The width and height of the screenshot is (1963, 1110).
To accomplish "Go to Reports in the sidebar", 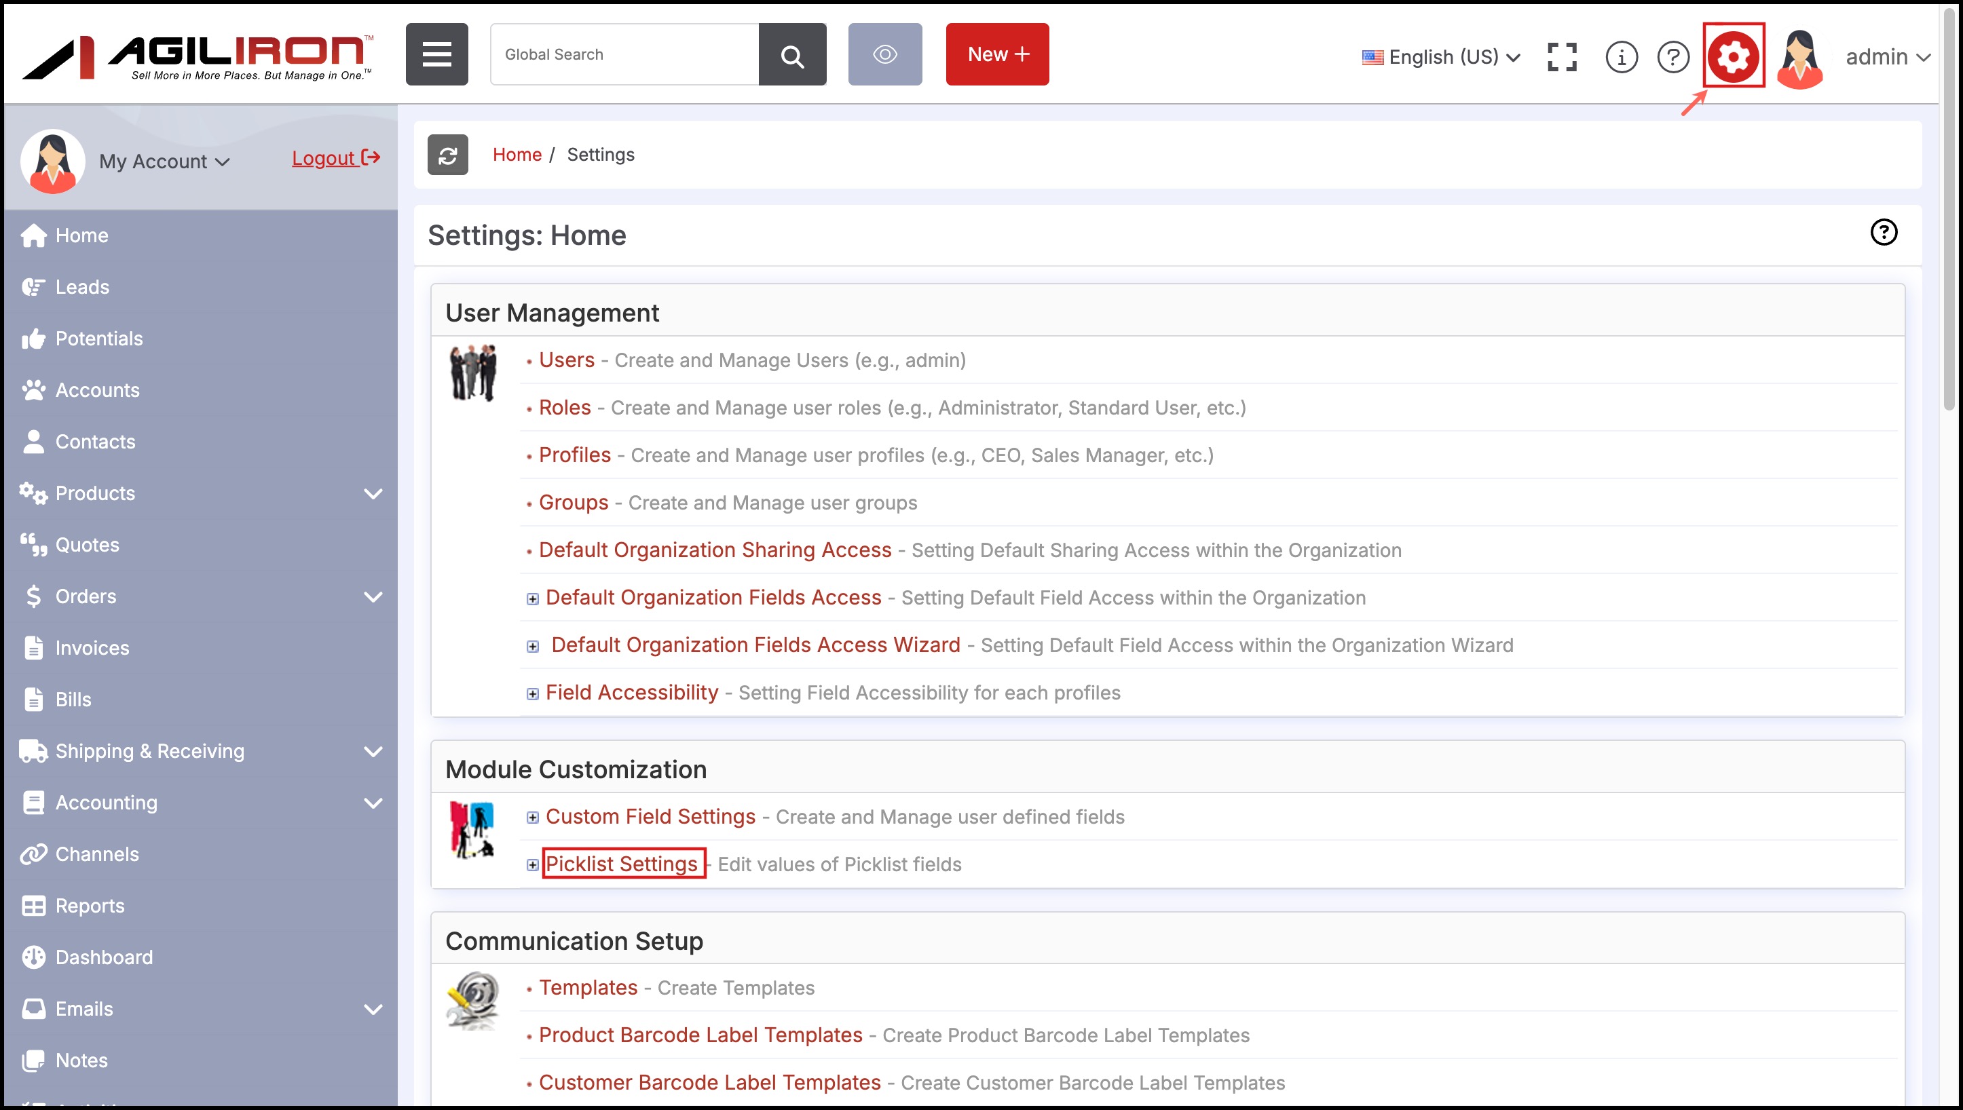I will (89, 906).
